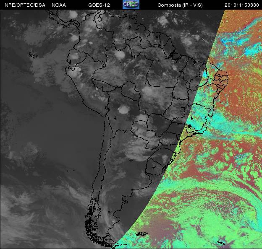
Task: Select the INPE/CPTEC/DSA header text
Action: tap(24, 5)
